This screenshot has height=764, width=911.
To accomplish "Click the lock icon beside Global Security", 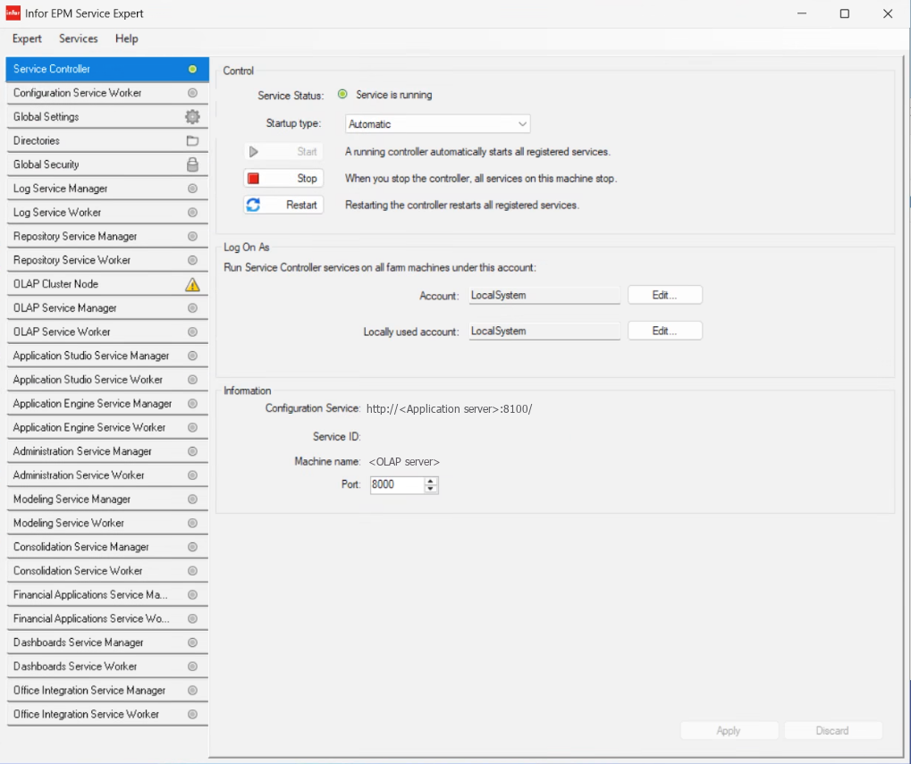I will 192,164.
